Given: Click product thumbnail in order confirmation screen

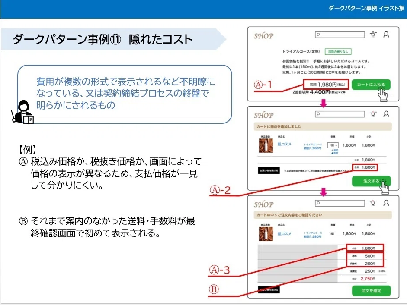Looking at the screenshot, I should click(x=266, y=234).
